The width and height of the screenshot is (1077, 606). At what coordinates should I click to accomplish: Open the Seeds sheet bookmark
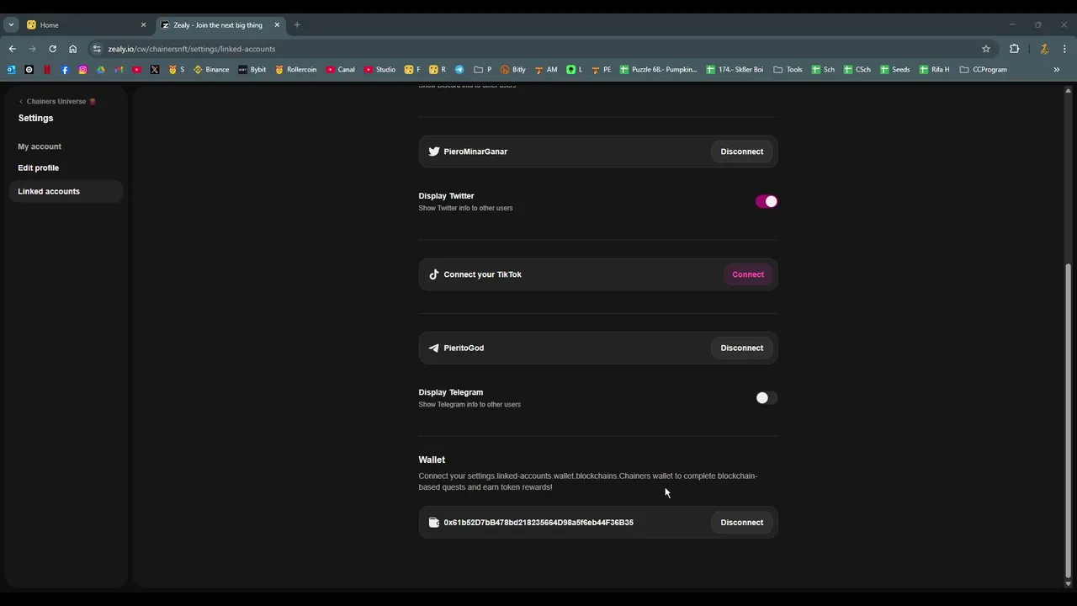(x=894, y=70)
